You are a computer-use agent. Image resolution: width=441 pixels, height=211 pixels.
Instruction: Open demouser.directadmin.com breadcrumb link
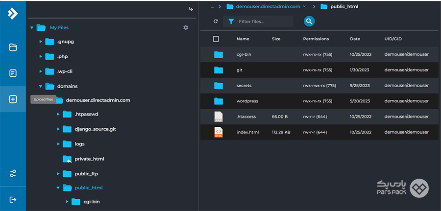pyautogui.click(x=268, y=6)
